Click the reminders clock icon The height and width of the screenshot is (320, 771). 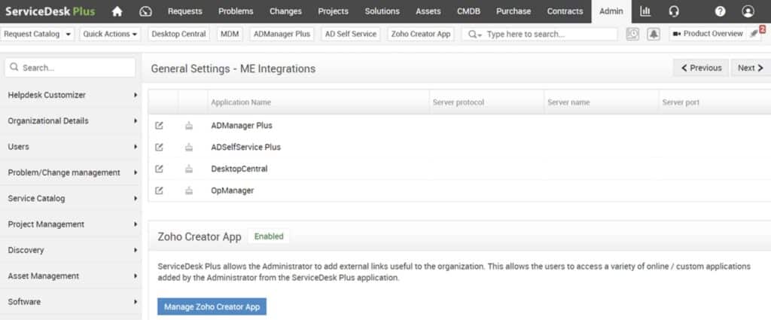pyautogui.click(x=632, y=34)
